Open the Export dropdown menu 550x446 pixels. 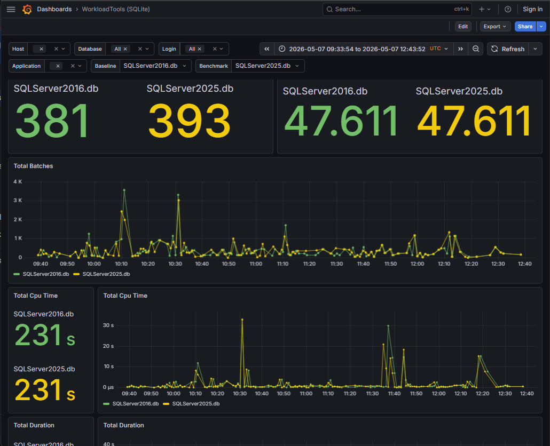tap(495, 27)
